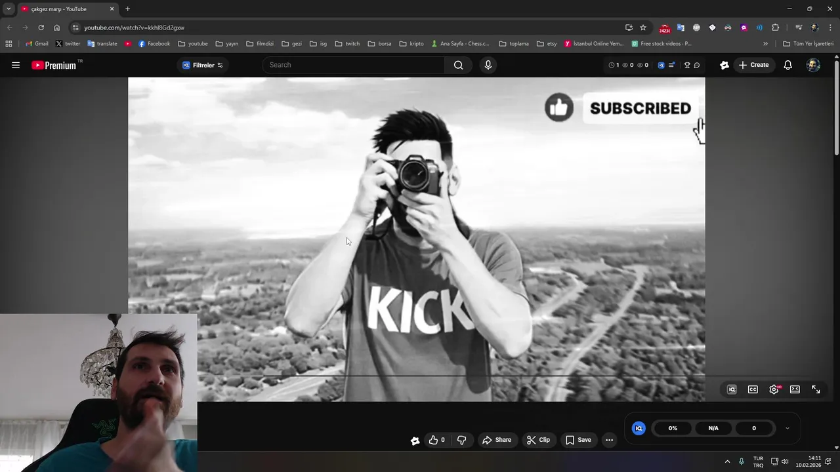Dislike the video with thumbs down
The height and width of the screenshot is (472, 840).
pyautogui.click(x=461, y=440)
